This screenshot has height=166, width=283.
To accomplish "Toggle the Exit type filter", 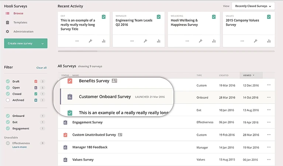I will [x=8, y=122].
